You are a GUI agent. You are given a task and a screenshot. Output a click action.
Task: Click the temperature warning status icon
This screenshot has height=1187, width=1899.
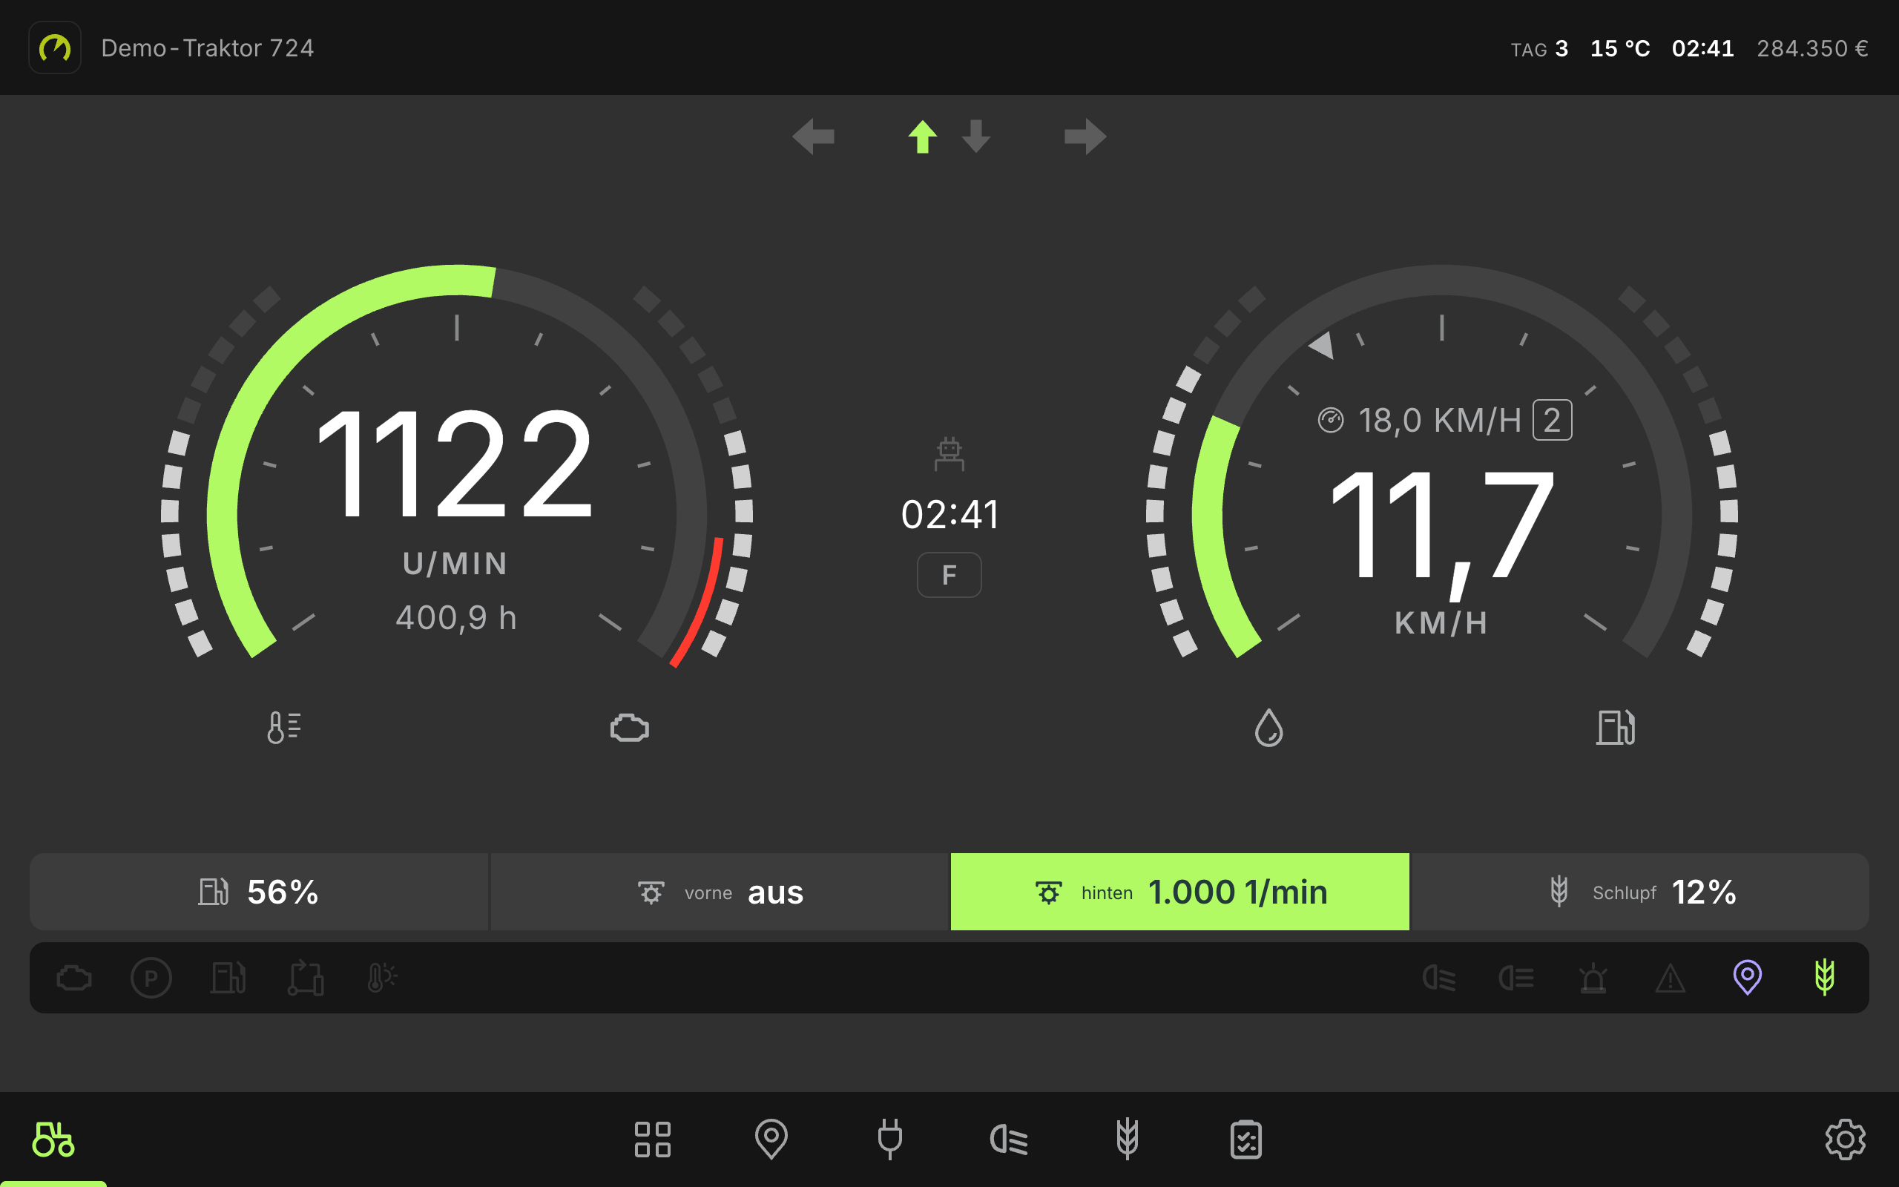(x=382, y=979)
